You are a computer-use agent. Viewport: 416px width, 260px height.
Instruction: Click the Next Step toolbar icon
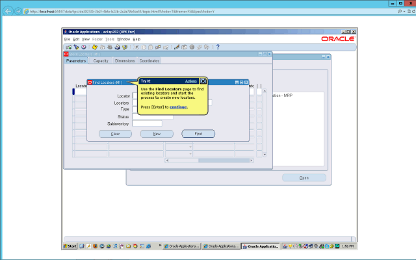click(102, 47)
